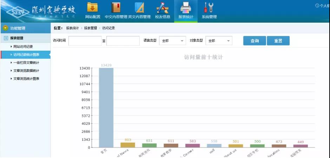Image resolution: width=330 pixels, height=158 pixels.
Task: Click the 功能管理 round icon
Action: 6,28
